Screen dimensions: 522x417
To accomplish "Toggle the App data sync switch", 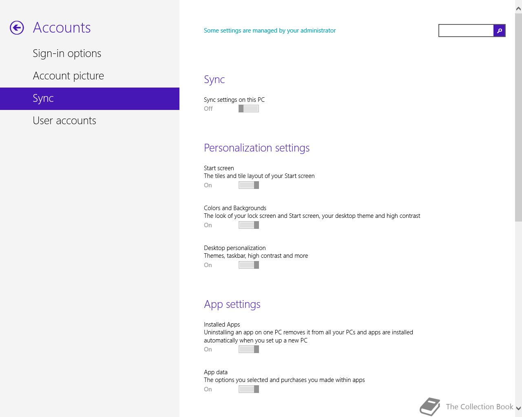I will point(249,389).
